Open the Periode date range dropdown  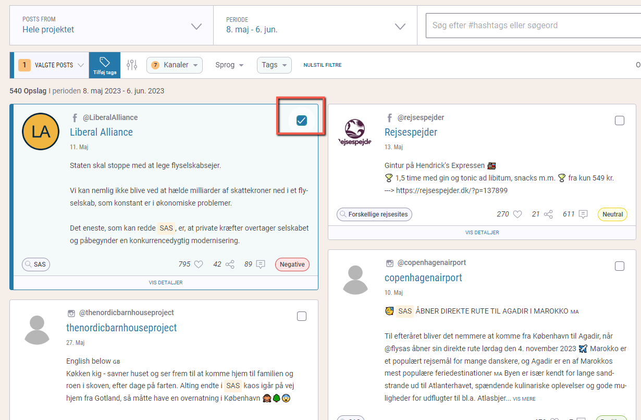[315, 25]
